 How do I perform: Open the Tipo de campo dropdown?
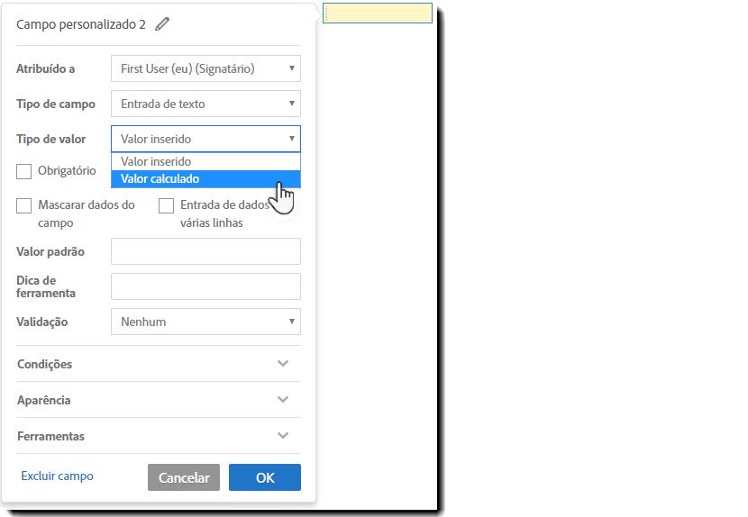(205, 104)
